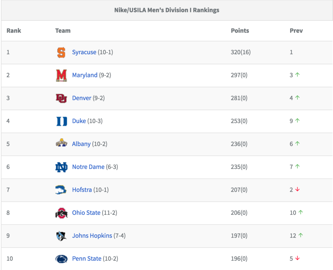Click rank number 10 in Penn State row

coord(9,259)
